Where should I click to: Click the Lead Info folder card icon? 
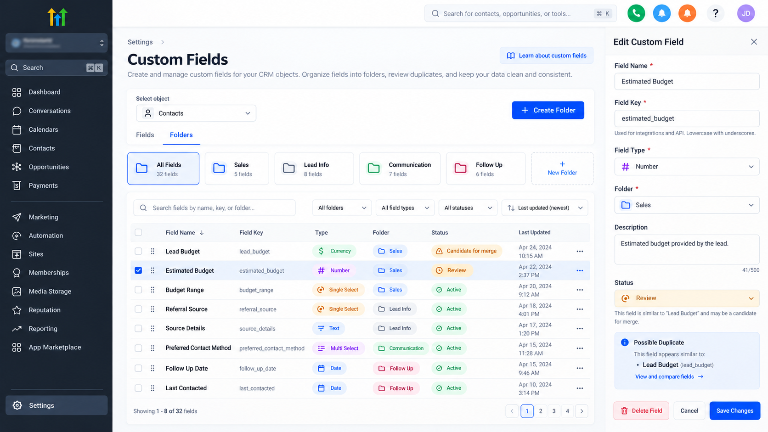289,168
